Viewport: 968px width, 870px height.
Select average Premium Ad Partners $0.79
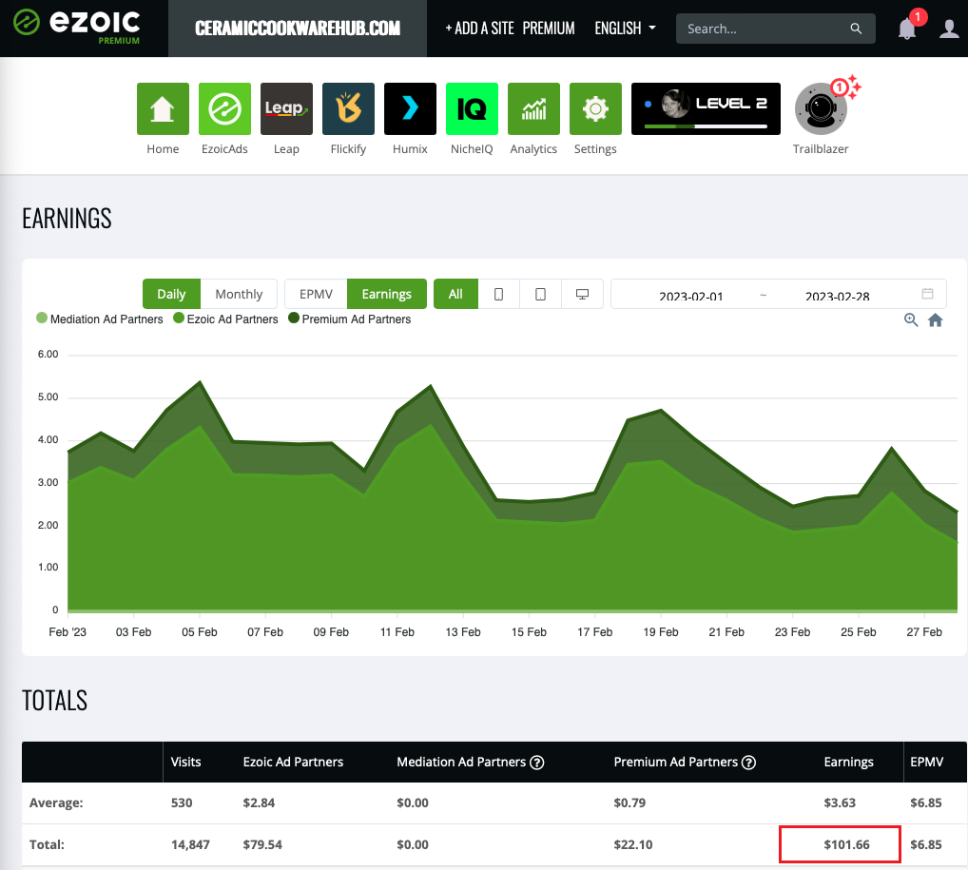point(629,802)
